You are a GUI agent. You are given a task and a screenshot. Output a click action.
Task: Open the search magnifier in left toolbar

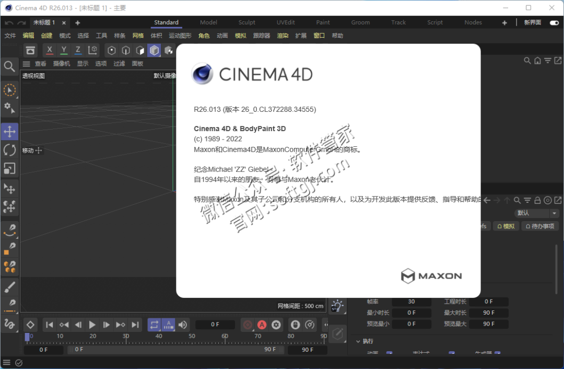pyautogui.click(x=9, y=66)
